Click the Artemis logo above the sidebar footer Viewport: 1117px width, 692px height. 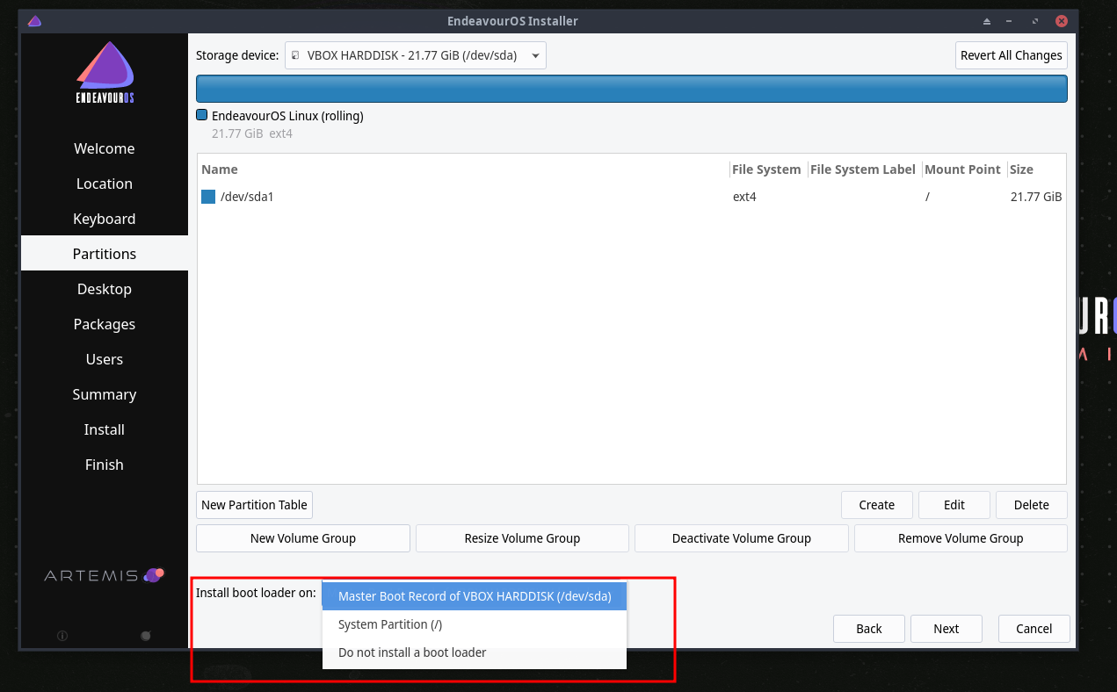(x=104, y=574)
